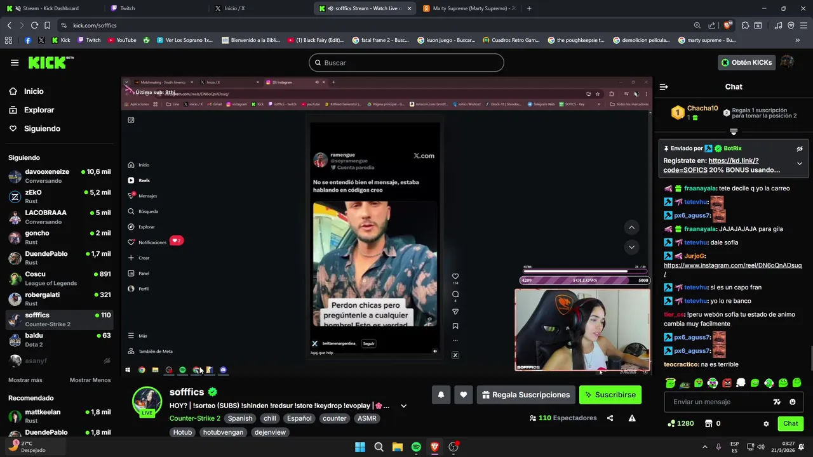Open Facebook bookmark icon

(x=27, y=40)
